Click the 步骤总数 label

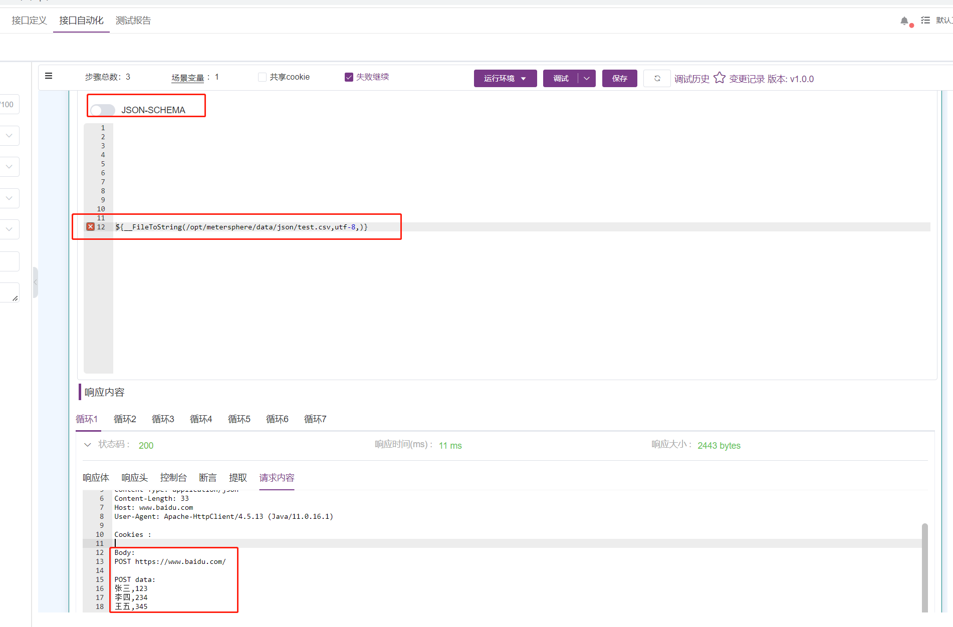[103, 77]
